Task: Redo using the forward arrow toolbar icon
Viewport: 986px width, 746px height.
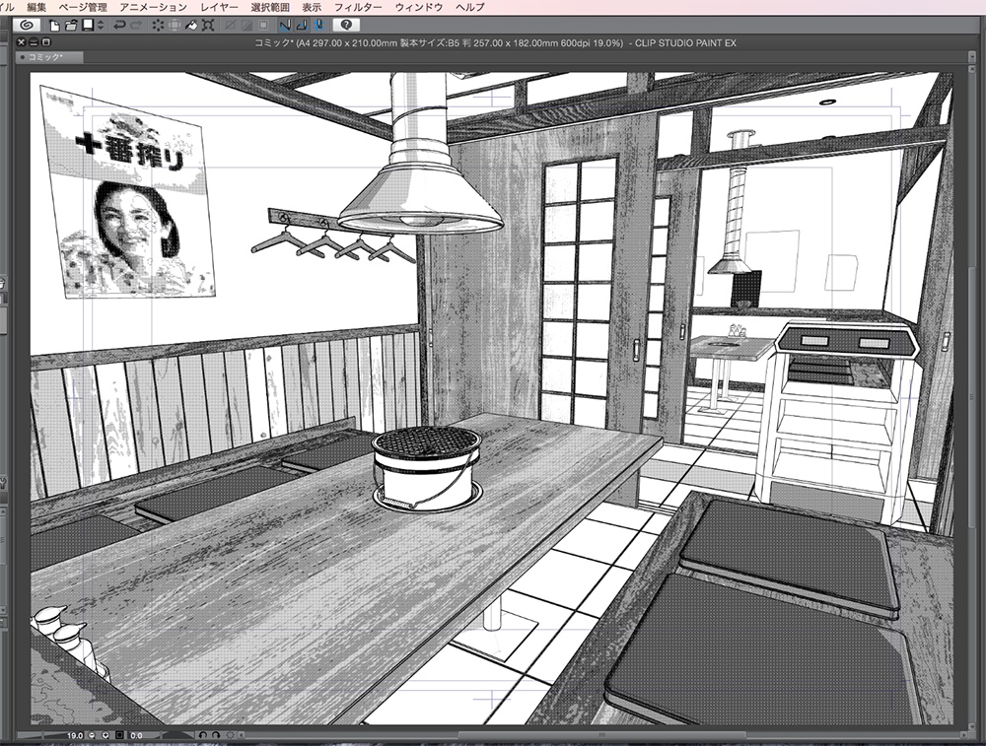Action: coord(137,27)
